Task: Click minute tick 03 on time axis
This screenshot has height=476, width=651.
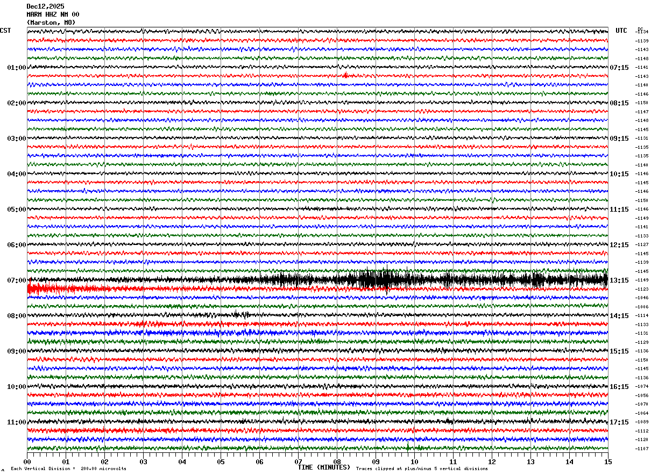Action: 143,461
